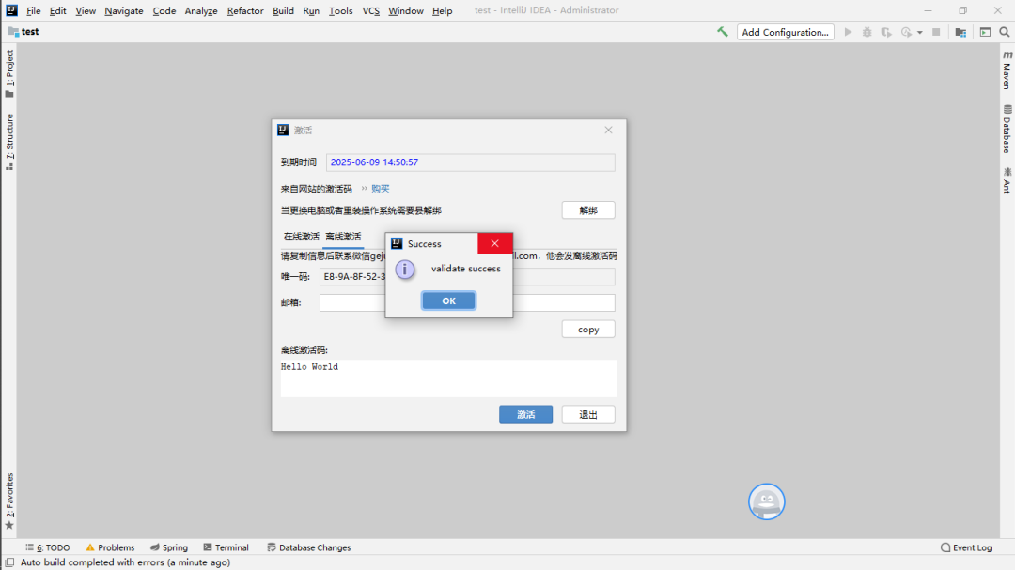Image resolution: width=1015 pixels, height=570 pixels.
Task: Click tool windows quick access icon in status bar
Action: point(9,562)
